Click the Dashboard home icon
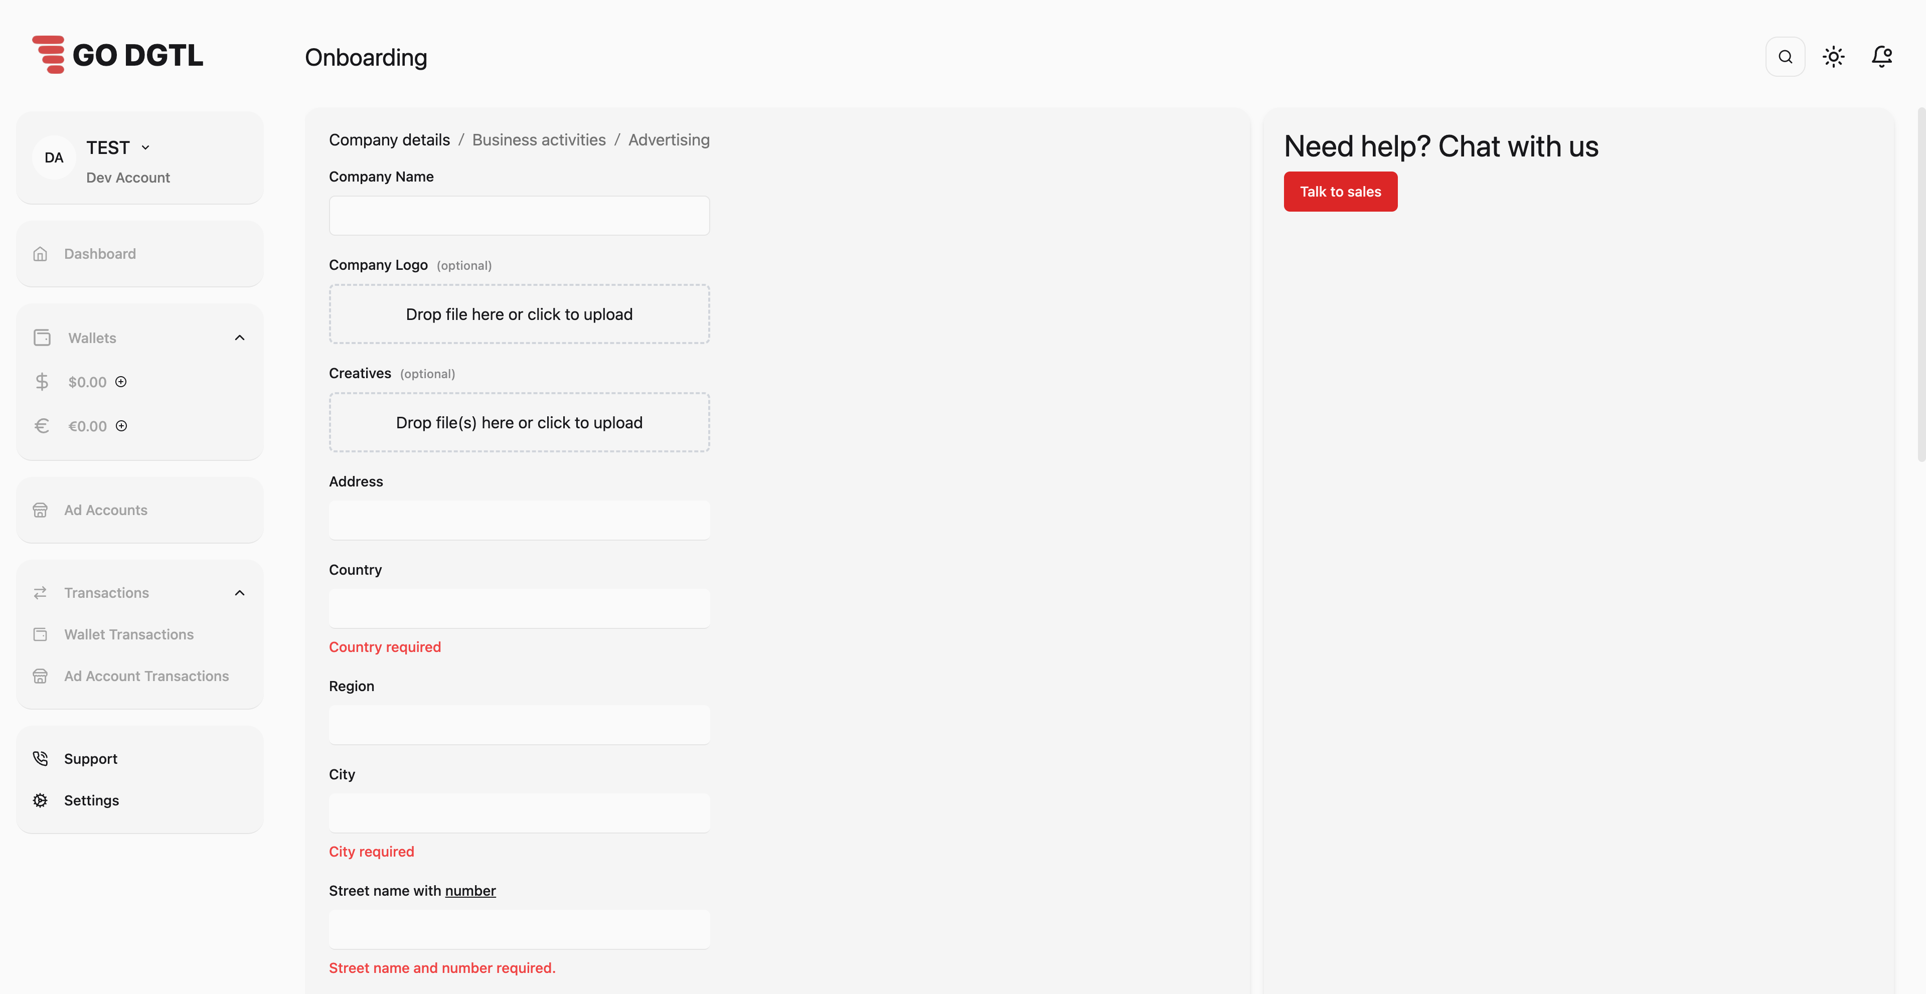Image resolution: width=1926 pixels, height=994 pixels. click(x=40, y=254)
